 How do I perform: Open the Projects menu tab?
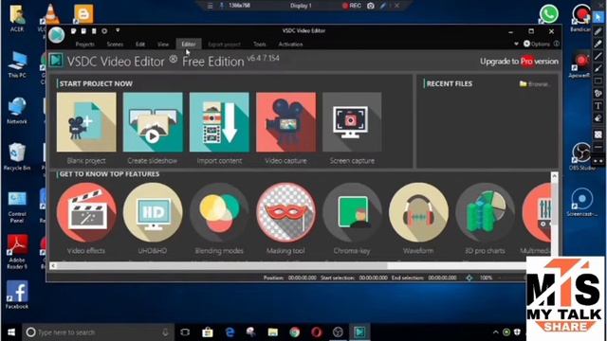point(85,45)
